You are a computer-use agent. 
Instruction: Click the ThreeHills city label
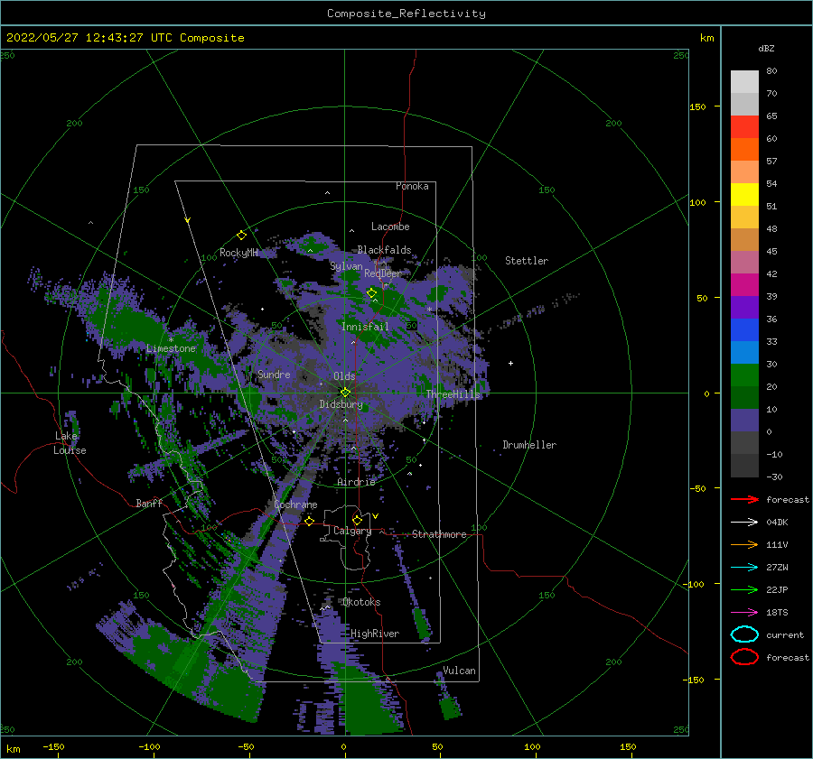(x=453, y=394)
